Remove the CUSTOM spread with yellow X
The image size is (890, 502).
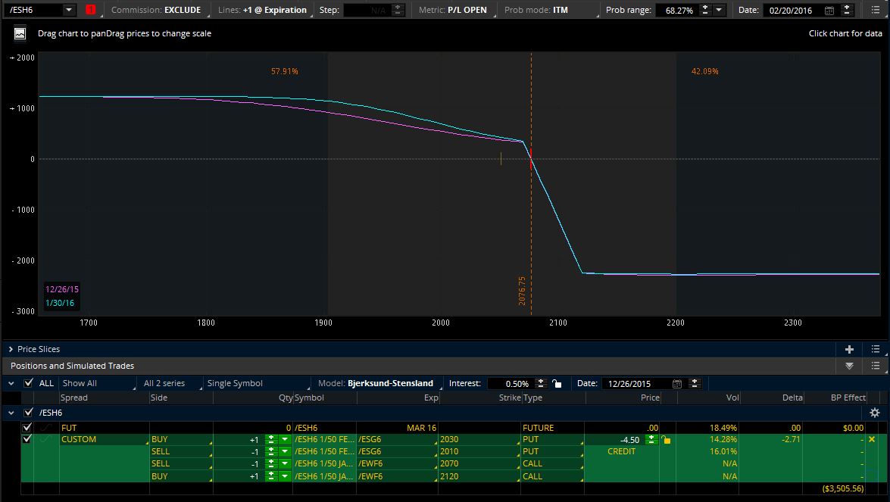(x=871, y=439)
